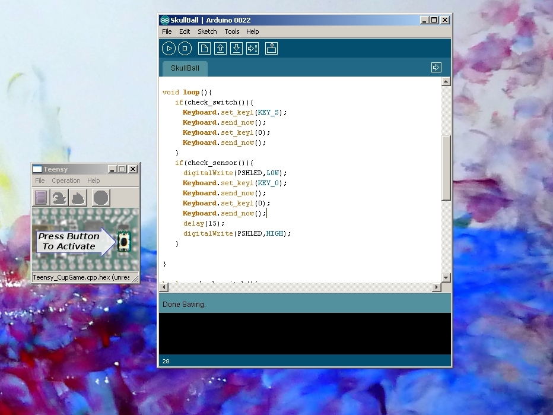The height and width of the screenshot is (415, 553).
Task: Click inside the black console output area
Action: tap(305, 334)
